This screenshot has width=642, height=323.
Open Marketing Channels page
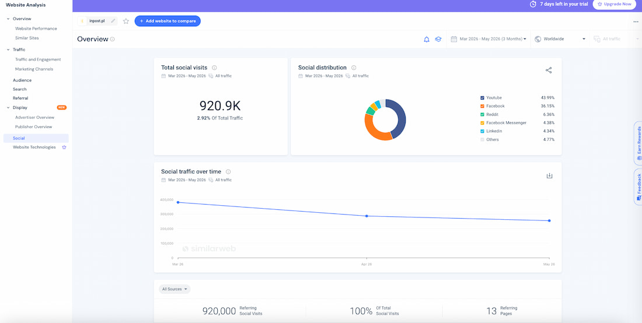[34, 69]
